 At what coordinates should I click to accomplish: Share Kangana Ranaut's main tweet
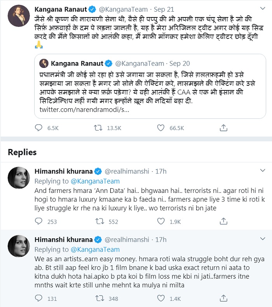click(x=223, y=128)
